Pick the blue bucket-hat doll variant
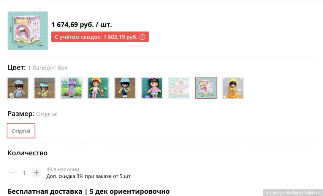Screen dimensions: 323x196 point(125,88)
